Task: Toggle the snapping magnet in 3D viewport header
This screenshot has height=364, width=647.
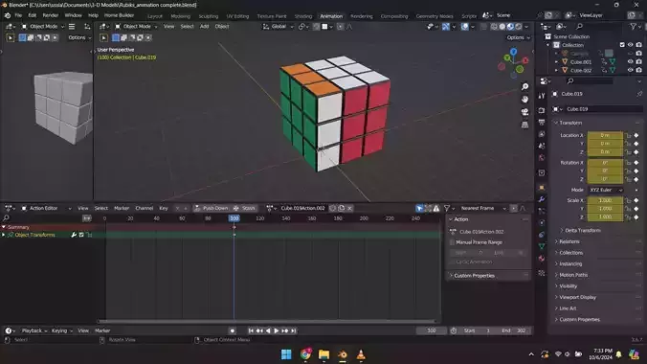Action: (x=316, y=27)
